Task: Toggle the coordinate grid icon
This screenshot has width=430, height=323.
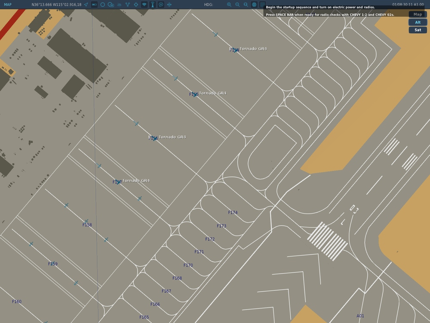Action: point(262,4)
